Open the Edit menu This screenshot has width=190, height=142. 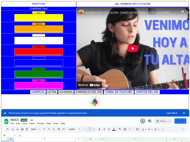18,123
